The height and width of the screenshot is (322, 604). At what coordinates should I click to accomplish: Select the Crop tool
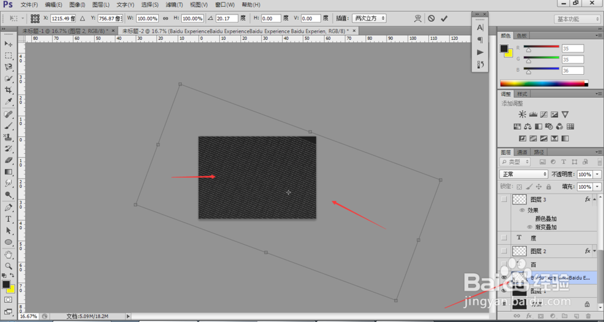tap(8, 90)
